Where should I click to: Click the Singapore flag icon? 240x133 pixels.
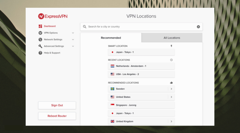pyautogui.click(x=112, y=105)
